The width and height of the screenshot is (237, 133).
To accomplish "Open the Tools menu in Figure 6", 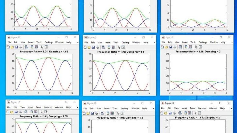I will [x=116, y=43].
